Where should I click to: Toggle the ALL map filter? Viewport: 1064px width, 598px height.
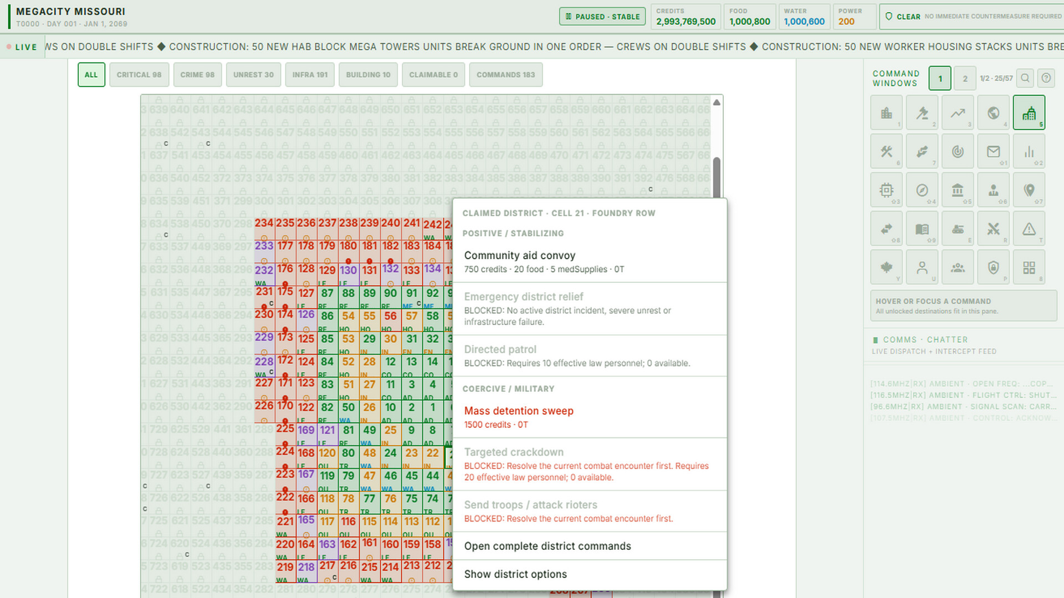tap(91, 75)
